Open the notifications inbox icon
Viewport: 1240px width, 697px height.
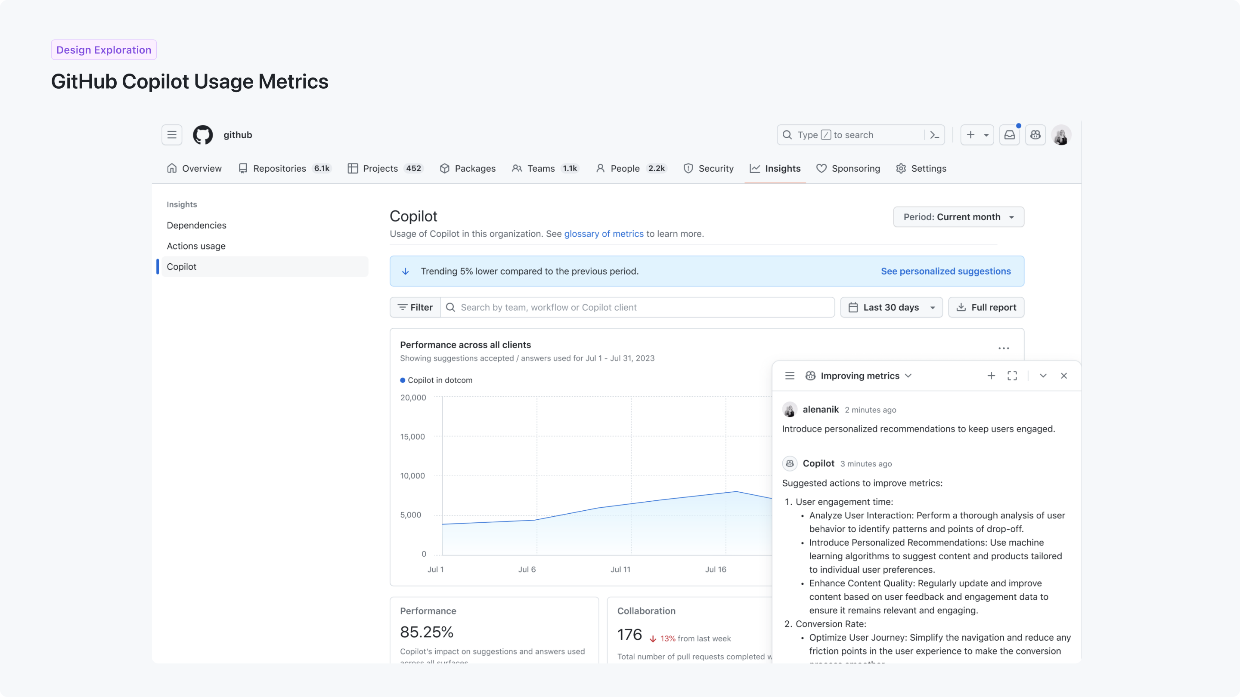(1009, 135)
